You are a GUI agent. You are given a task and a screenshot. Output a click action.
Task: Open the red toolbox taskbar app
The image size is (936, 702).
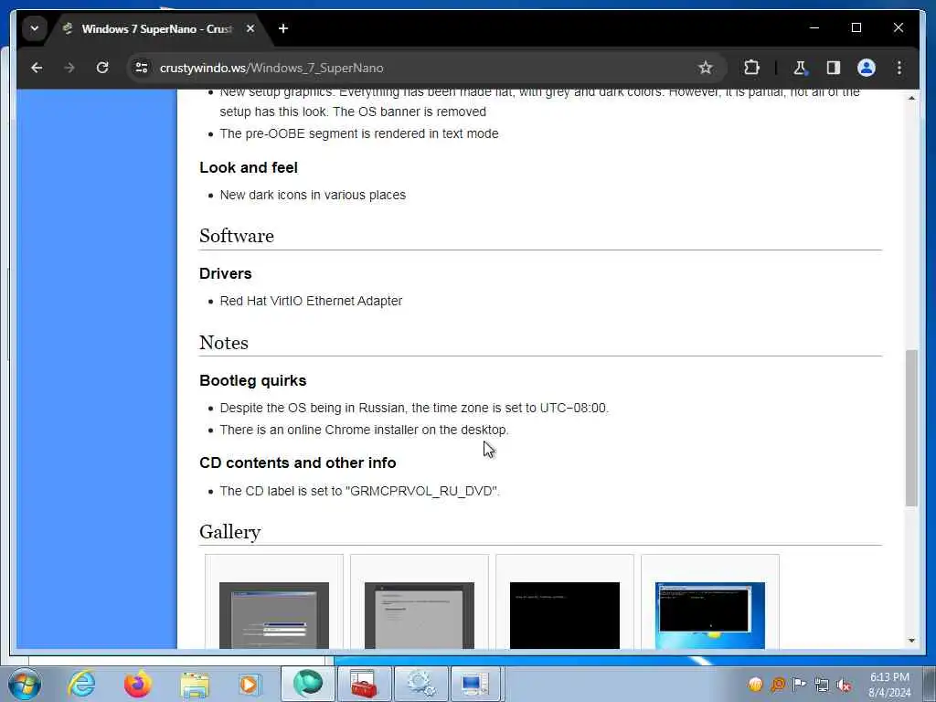click(364, 684)
